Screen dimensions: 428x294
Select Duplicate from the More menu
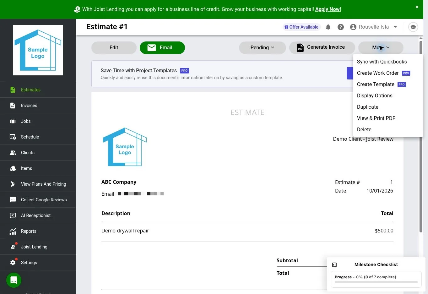pyautogui.click(x=368, y=107)
